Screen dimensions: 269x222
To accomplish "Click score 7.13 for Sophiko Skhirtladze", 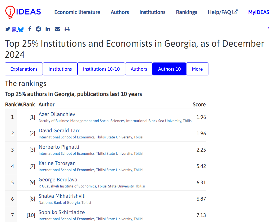I will (201, 215).
